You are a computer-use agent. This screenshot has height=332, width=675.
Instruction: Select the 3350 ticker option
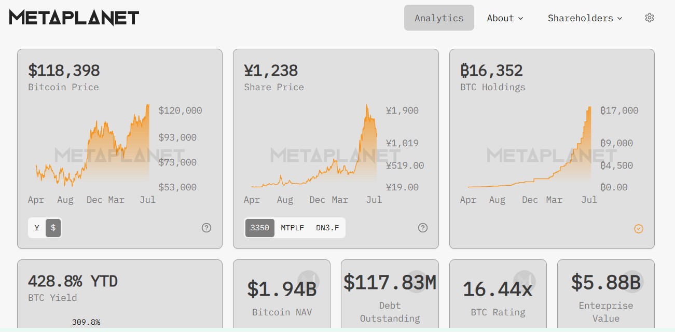(260, 228)
